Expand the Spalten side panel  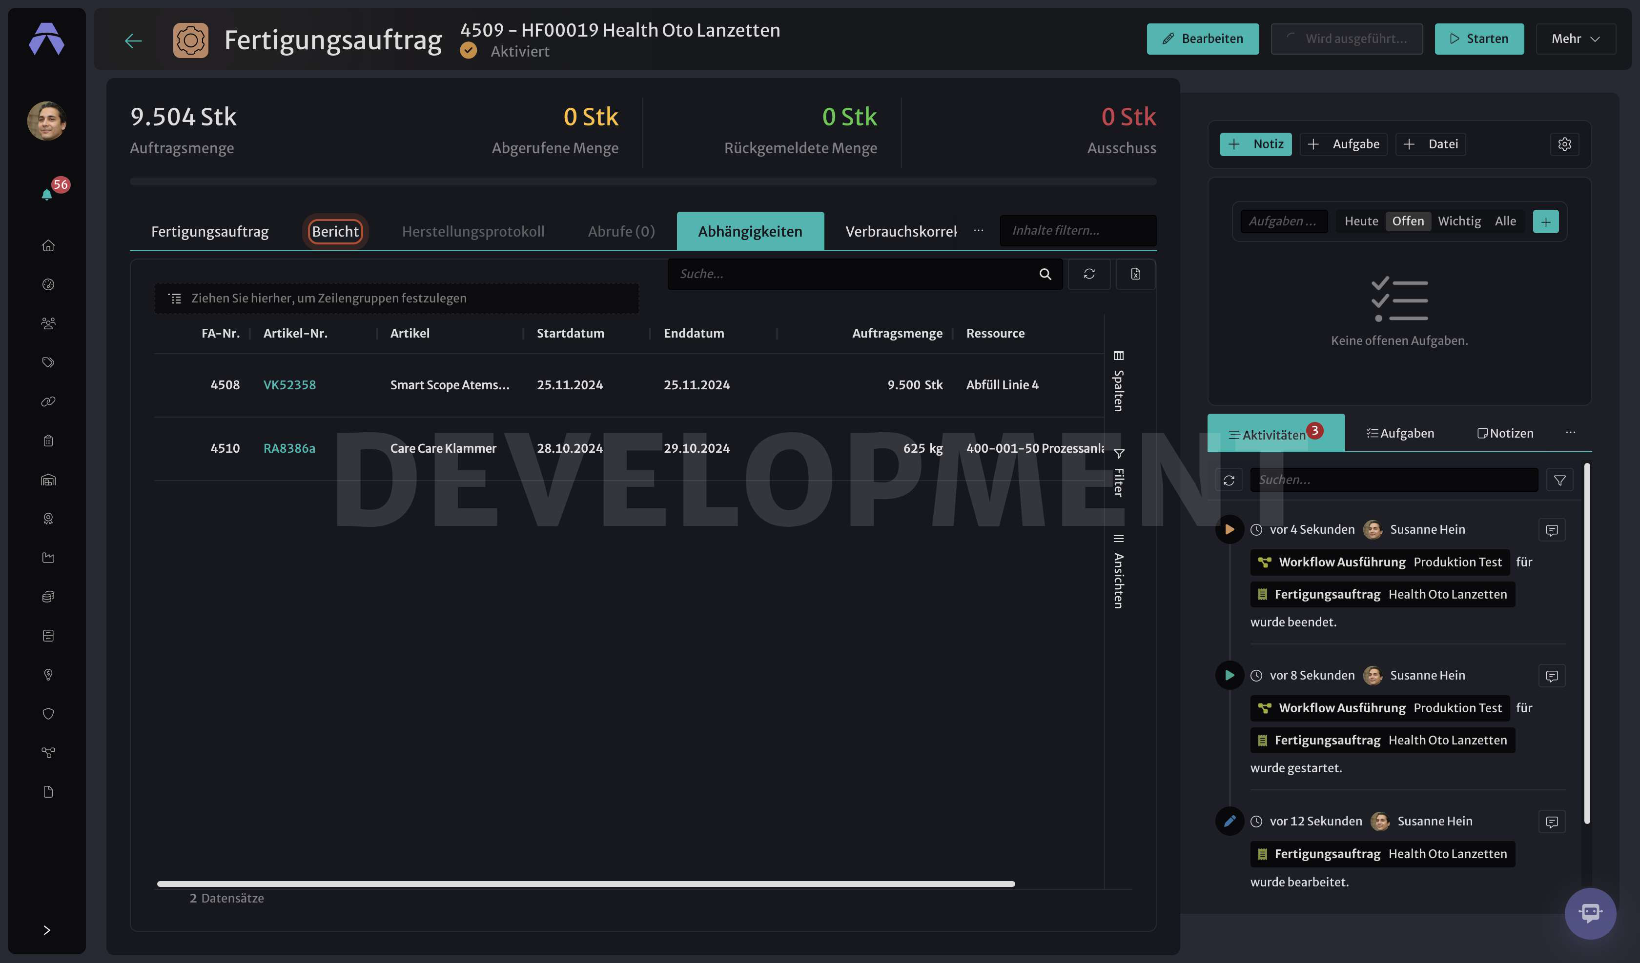(1119, 382)
